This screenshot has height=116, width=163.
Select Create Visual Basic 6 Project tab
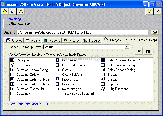coord(130,40)
